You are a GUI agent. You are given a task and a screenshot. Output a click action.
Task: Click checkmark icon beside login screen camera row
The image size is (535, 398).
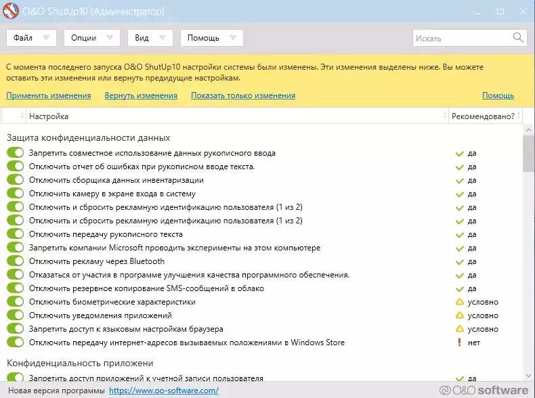click(x=460, y=194)
